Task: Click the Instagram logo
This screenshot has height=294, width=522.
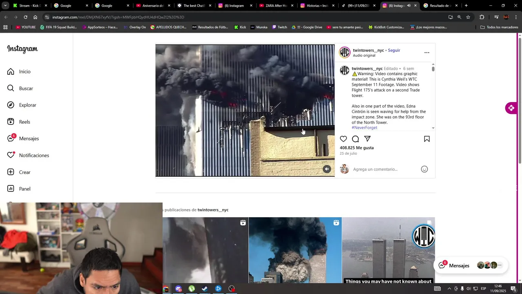Action: click(x=22, y=49)
